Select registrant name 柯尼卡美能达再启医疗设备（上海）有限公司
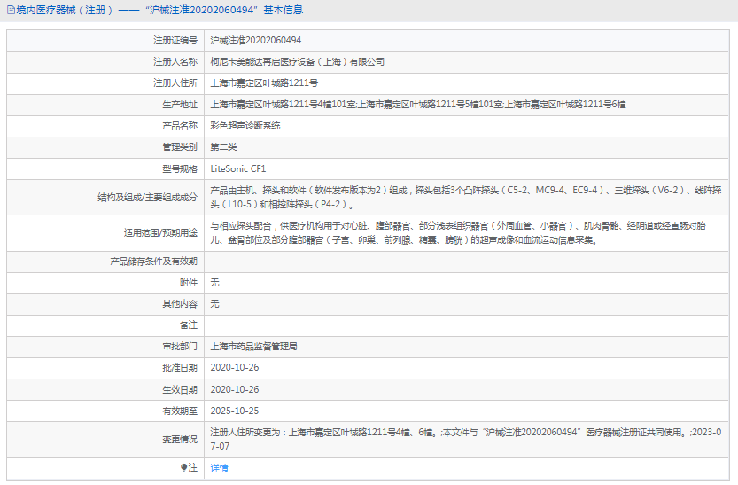 pos(297,62)
